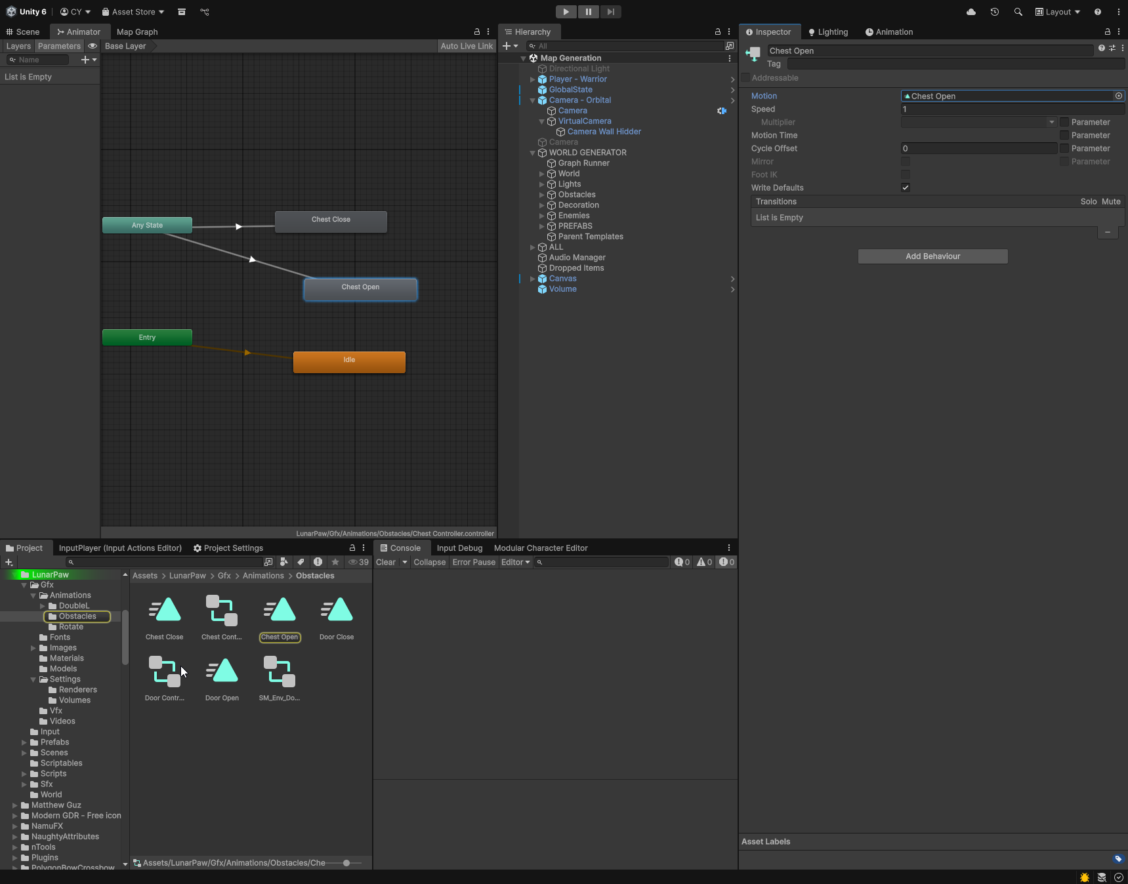This screenshot has height=884, width=1128.
Task: Switch to the Lighting tab
Action: coord(828,32)
